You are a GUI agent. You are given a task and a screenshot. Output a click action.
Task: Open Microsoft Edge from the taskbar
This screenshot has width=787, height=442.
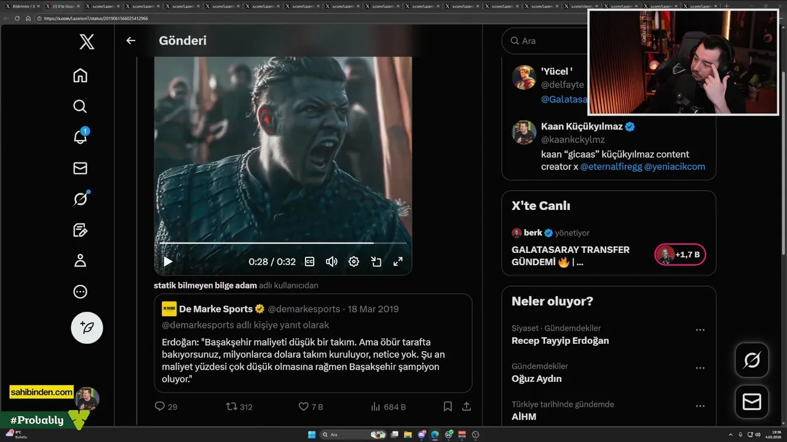435,435
